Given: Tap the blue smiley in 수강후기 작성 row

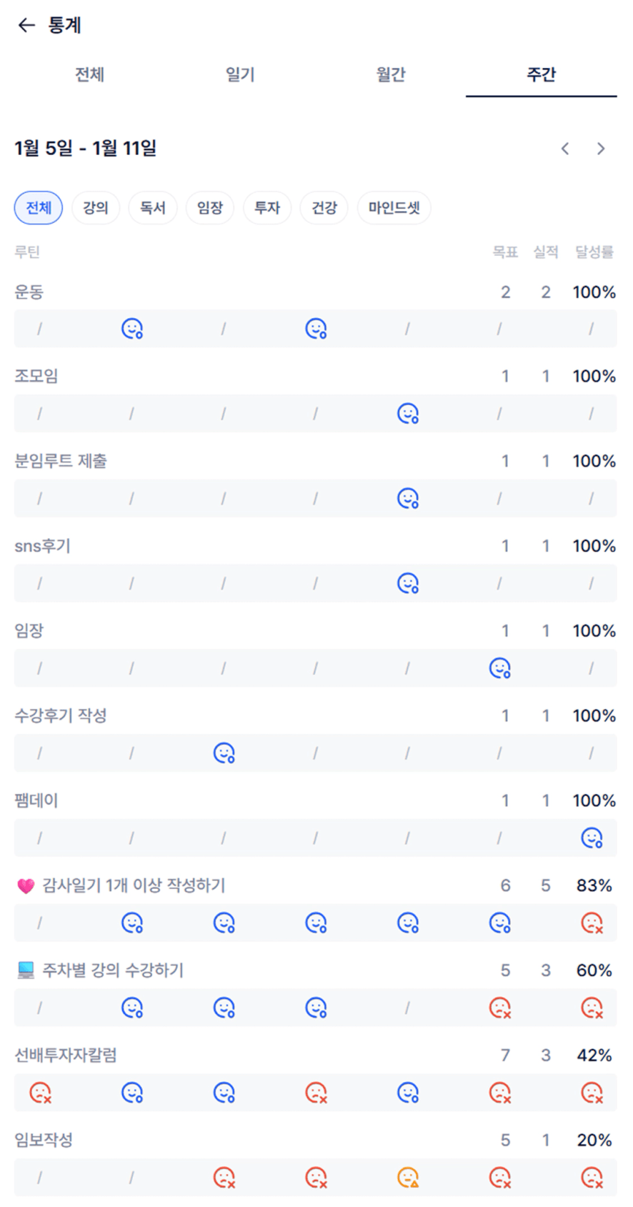Looking at the screenshot, I should (x=224, y=753).
